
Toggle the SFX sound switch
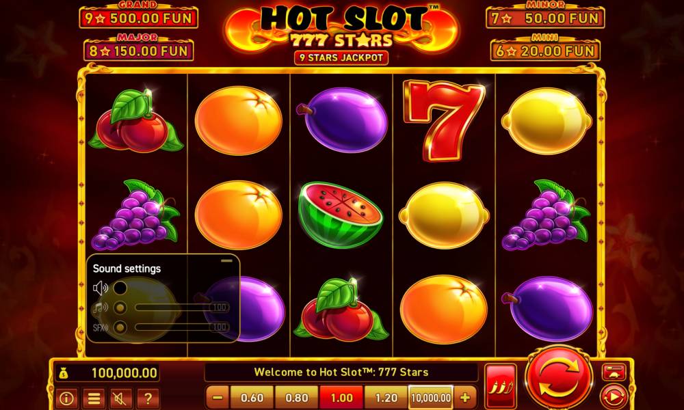click(120, 327)
